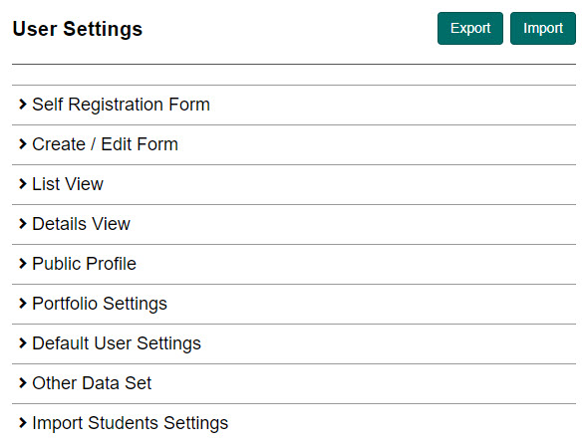
Task: Expand chevron beside Details View
Action: click(x=23, y=224)
